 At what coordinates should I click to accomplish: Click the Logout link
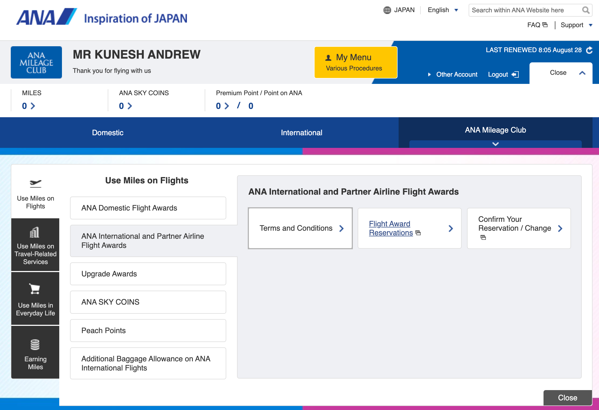[498, 74]
